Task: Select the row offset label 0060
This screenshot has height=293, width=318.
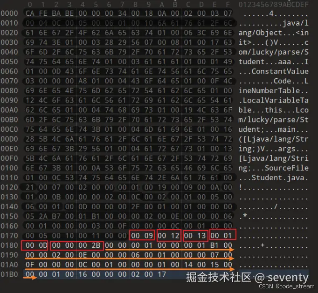Action: tap(9, 71)
